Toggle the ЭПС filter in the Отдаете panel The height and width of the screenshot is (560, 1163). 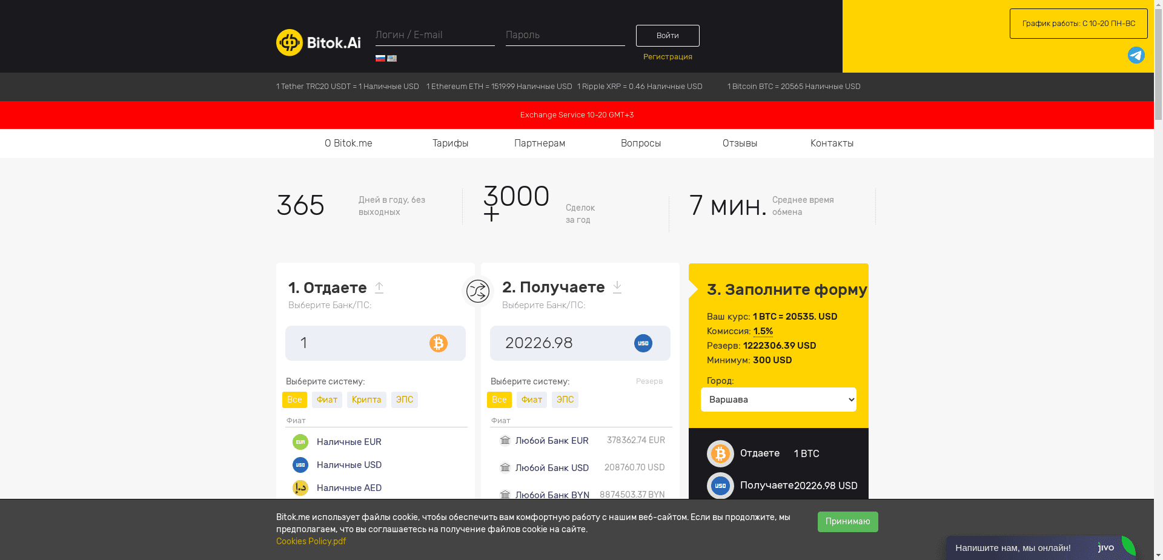[x=405, y=400]
